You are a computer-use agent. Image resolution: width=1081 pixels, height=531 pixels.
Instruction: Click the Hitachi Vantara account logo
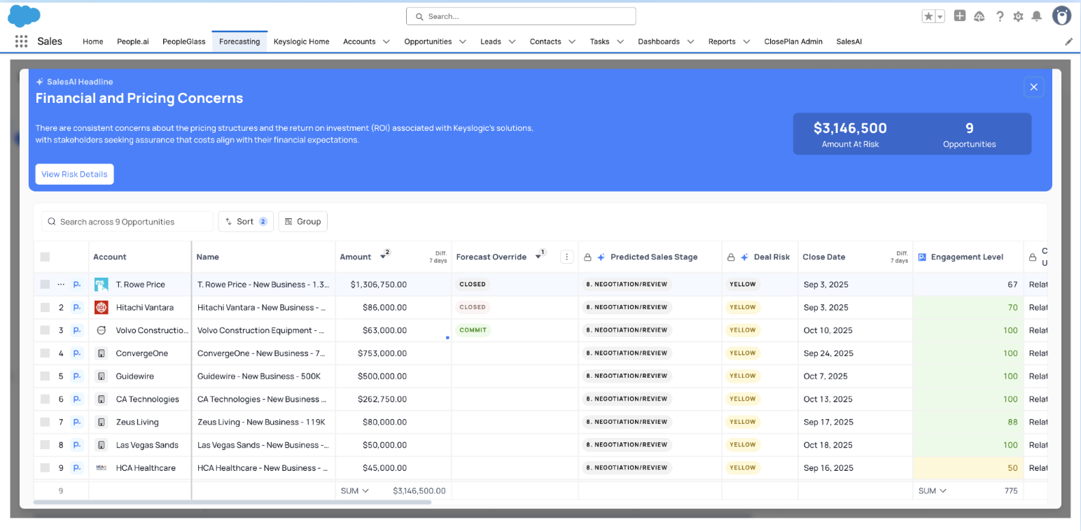click(x=102, y=307)
